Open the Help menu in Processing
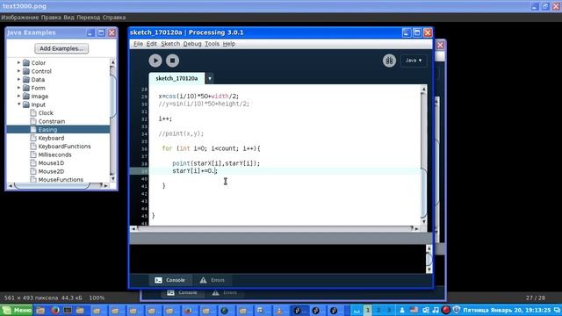The image size is (562, 316). (x=228, y=44)
